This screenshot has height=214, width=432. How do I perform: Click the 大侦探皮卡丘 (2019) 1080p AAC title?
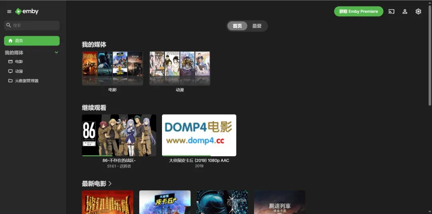pyautogui.click(x=199, y=160)
